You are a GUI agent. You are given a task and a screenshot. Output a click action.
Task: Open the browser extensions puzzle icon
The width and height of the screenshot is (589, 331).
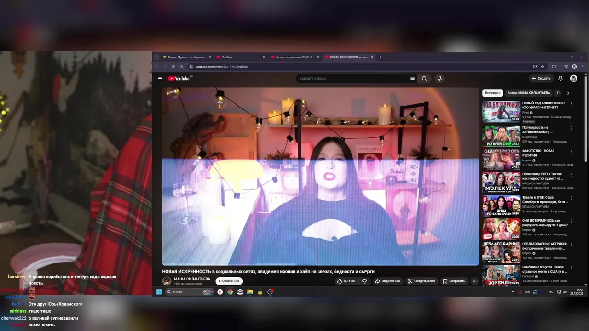coord(554,67)
